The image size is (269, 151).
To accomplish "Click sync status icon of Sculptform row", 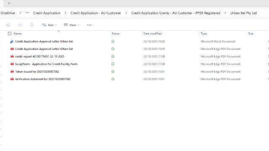I will click(113, 64).
